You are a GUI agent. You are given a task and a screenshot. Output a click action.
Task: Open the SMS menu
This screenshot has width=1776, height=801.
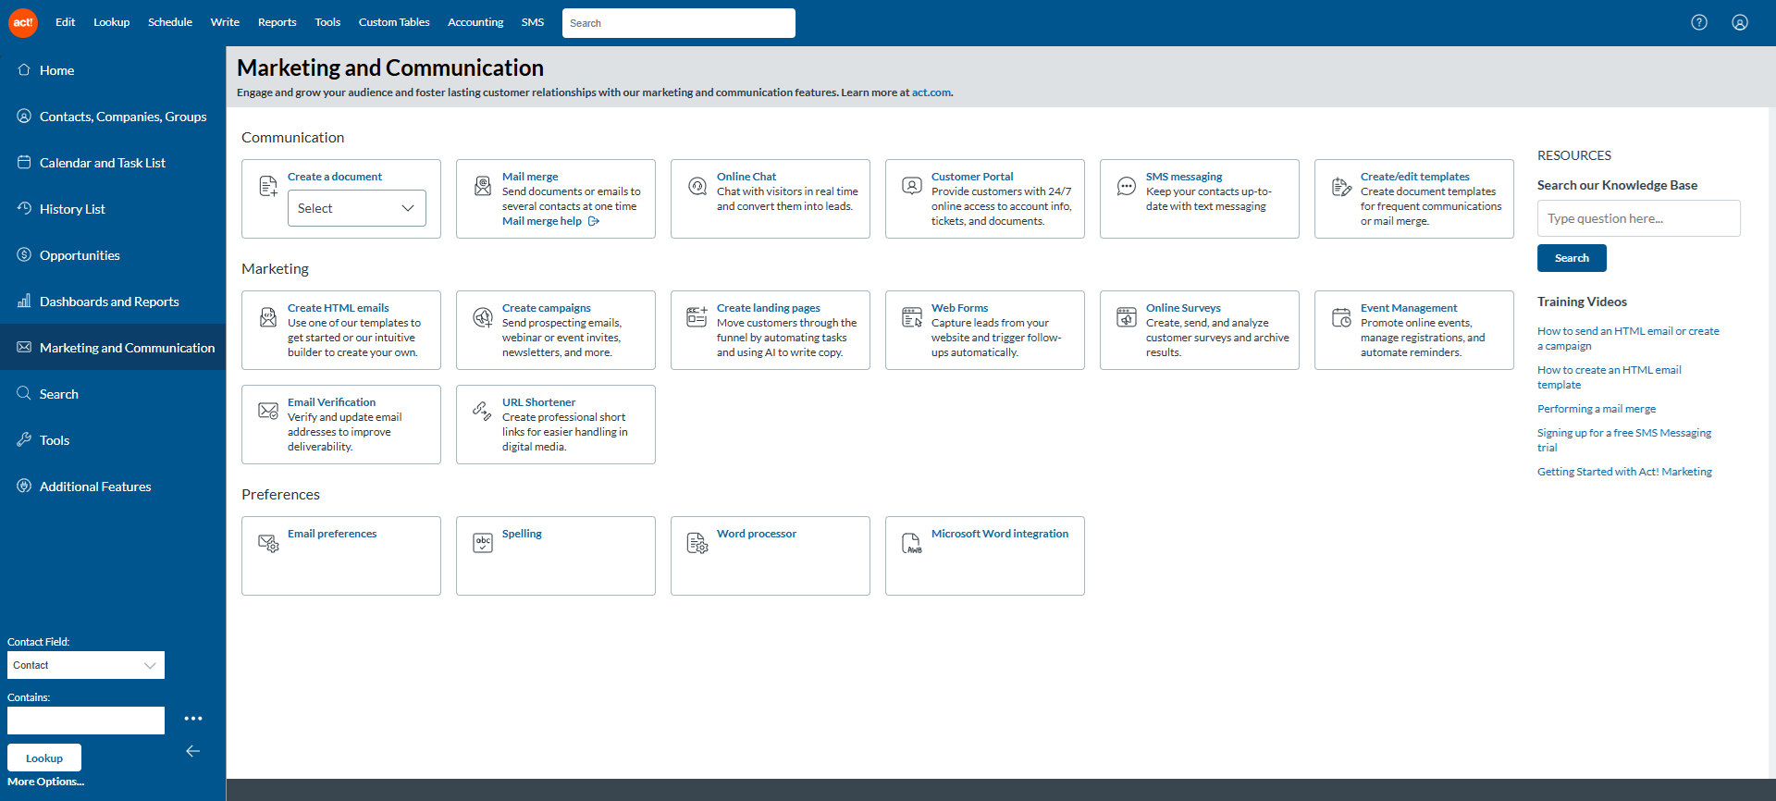[x=533, y=22]
